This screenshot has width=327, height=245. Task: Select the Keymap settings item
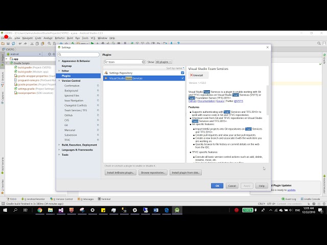[67, 66]
